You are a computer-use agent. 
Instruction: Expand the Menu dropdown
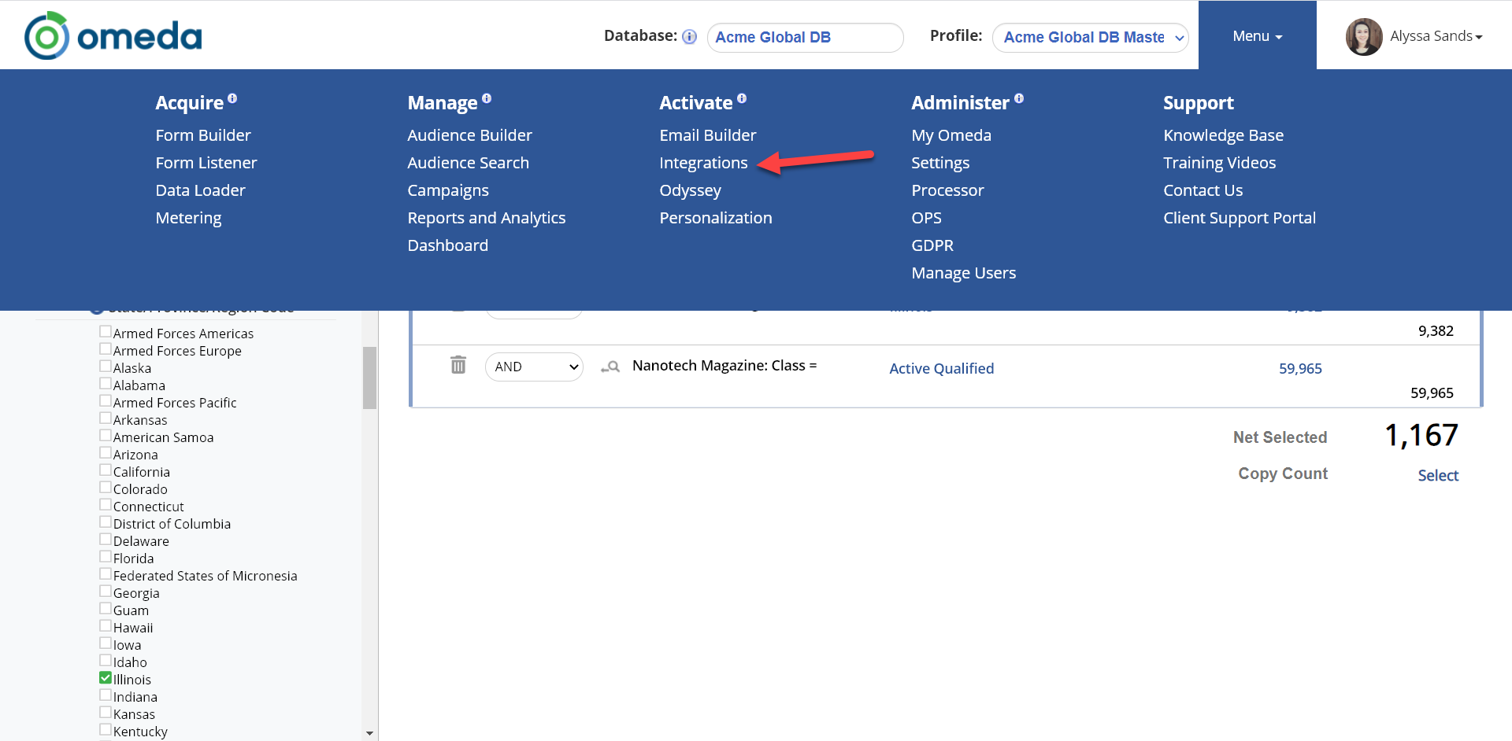click(x=1257, y=36)
